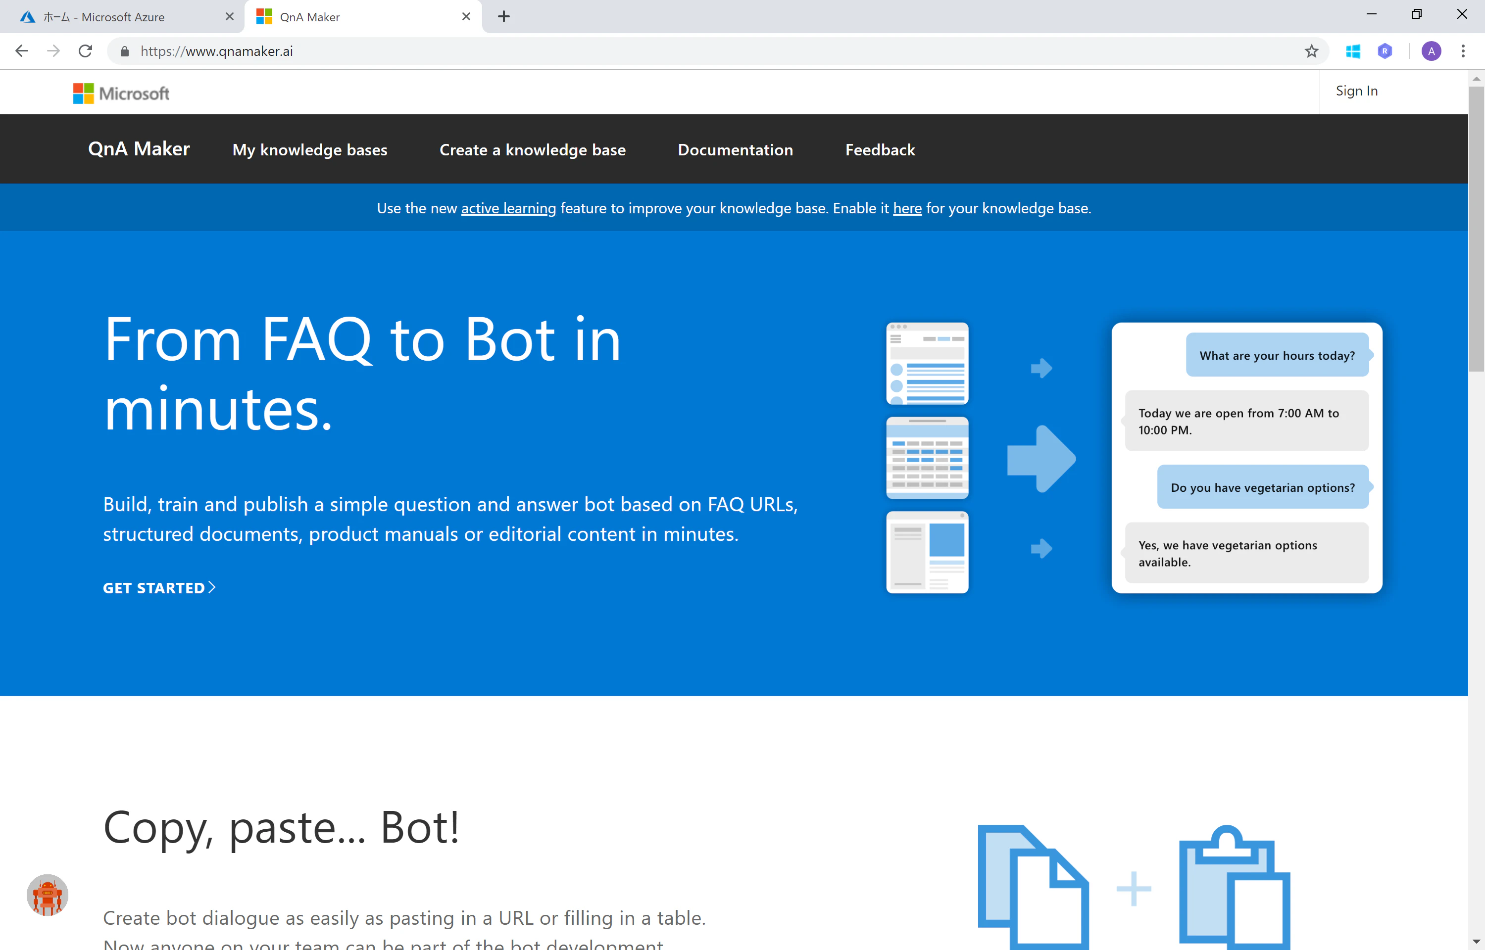Open the orange robot chat icon
The image size is (1485, 950).
click(48, 895)
